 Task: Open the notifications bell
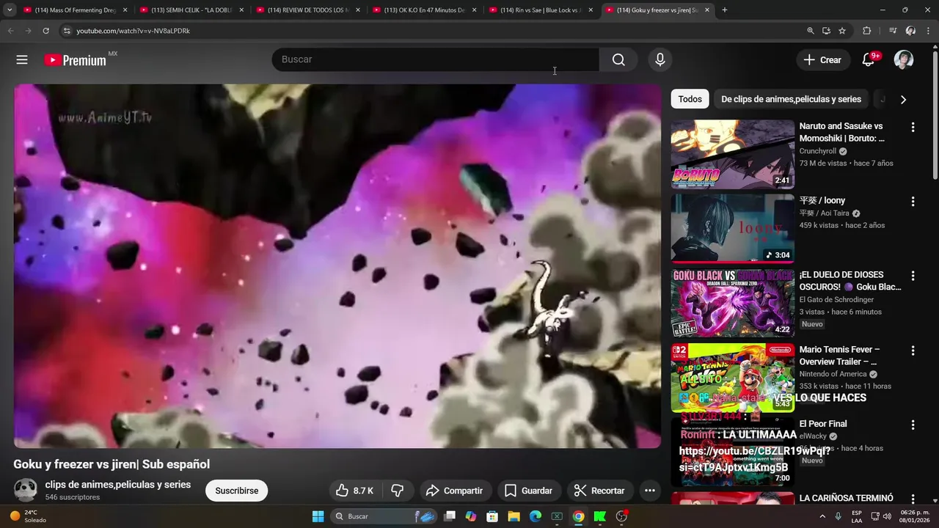click(869, 60)
